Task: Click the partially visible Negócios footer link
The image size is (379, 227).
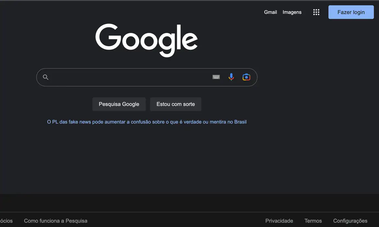Action: 6,221
